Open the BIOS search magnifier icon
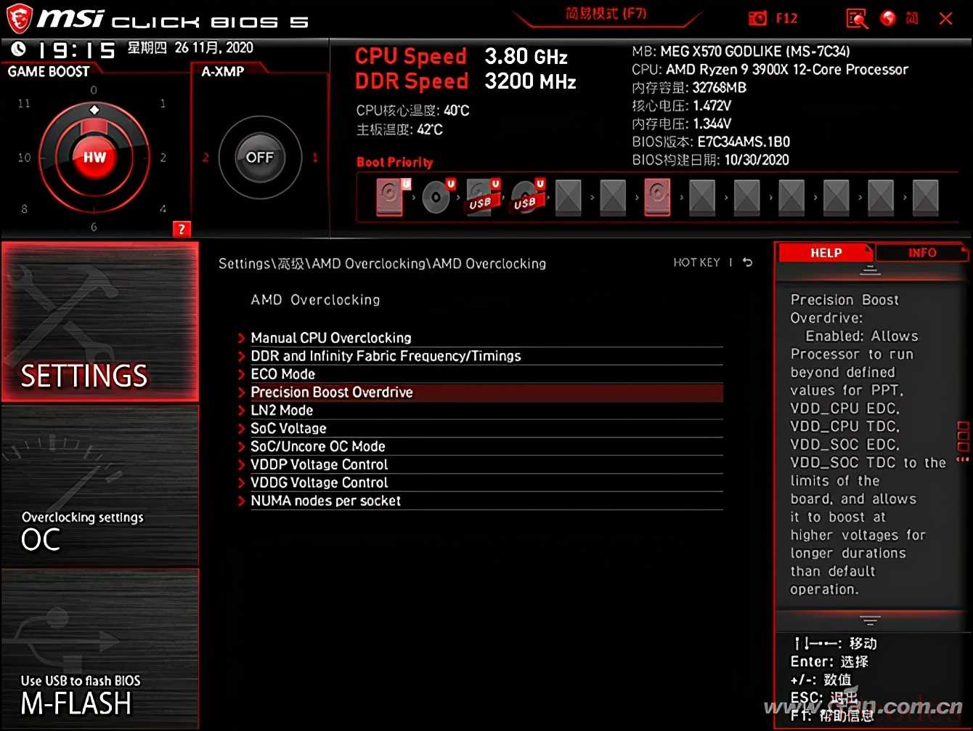The height and width of the screenshot is (731, 973). click(x=857, y=19)
